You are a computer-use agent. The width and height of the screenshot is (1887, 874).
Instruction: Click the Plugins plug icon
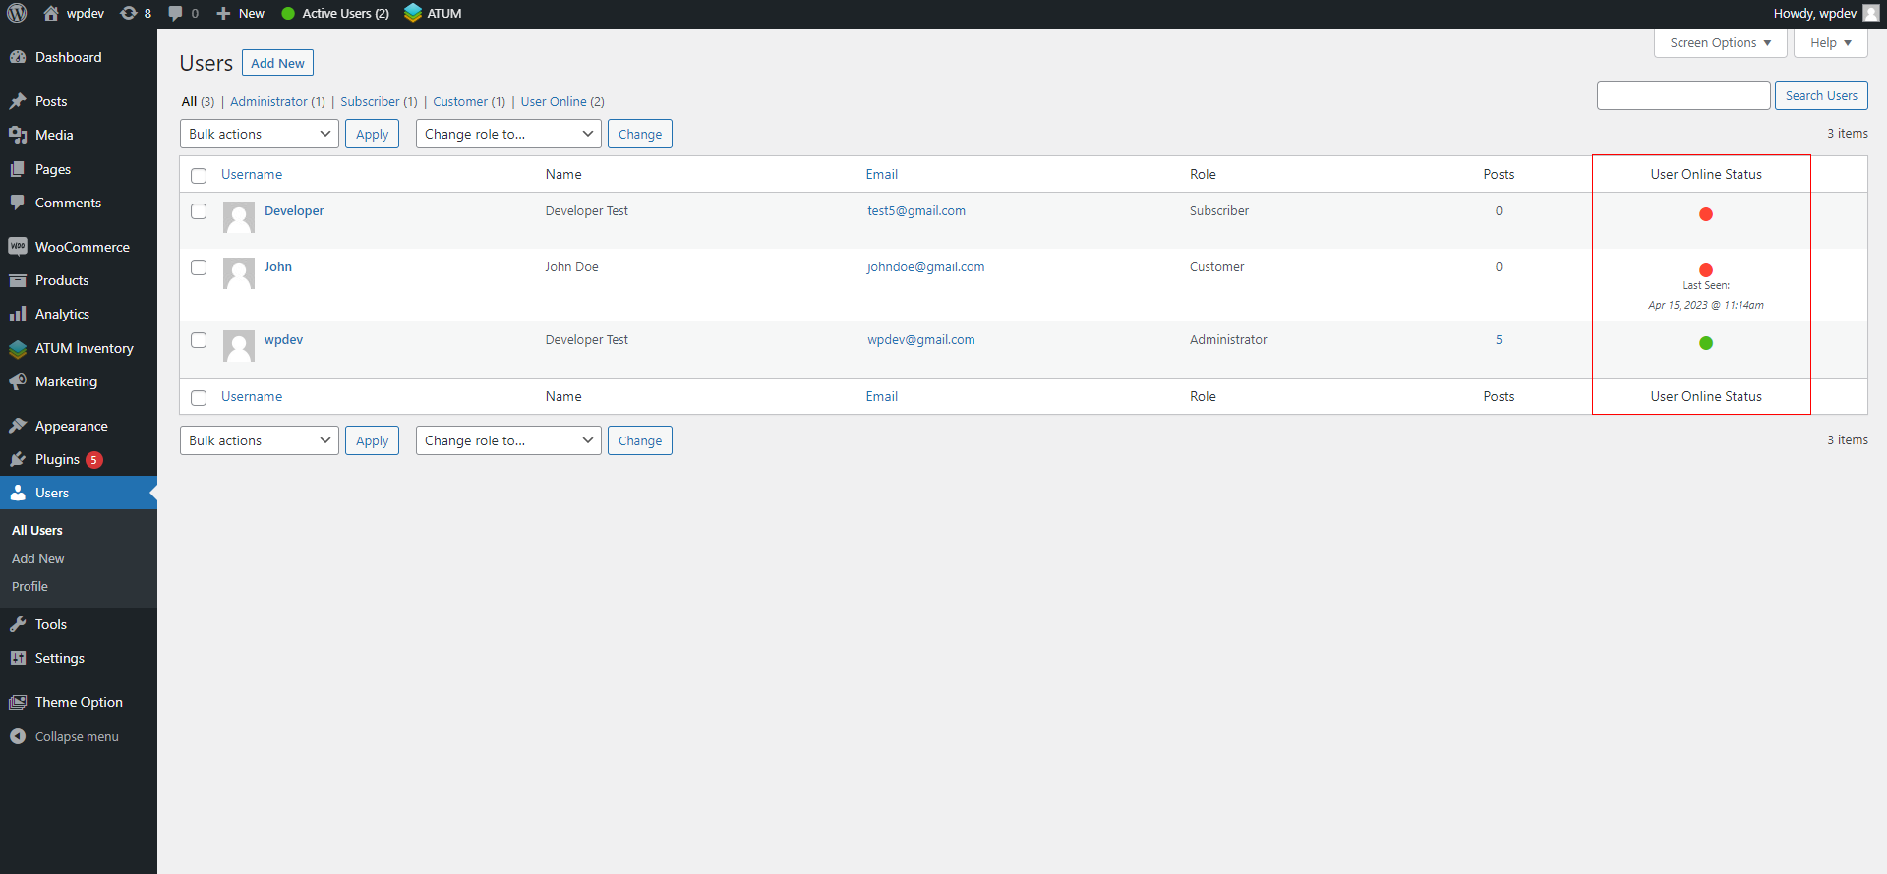pos(18,459)
